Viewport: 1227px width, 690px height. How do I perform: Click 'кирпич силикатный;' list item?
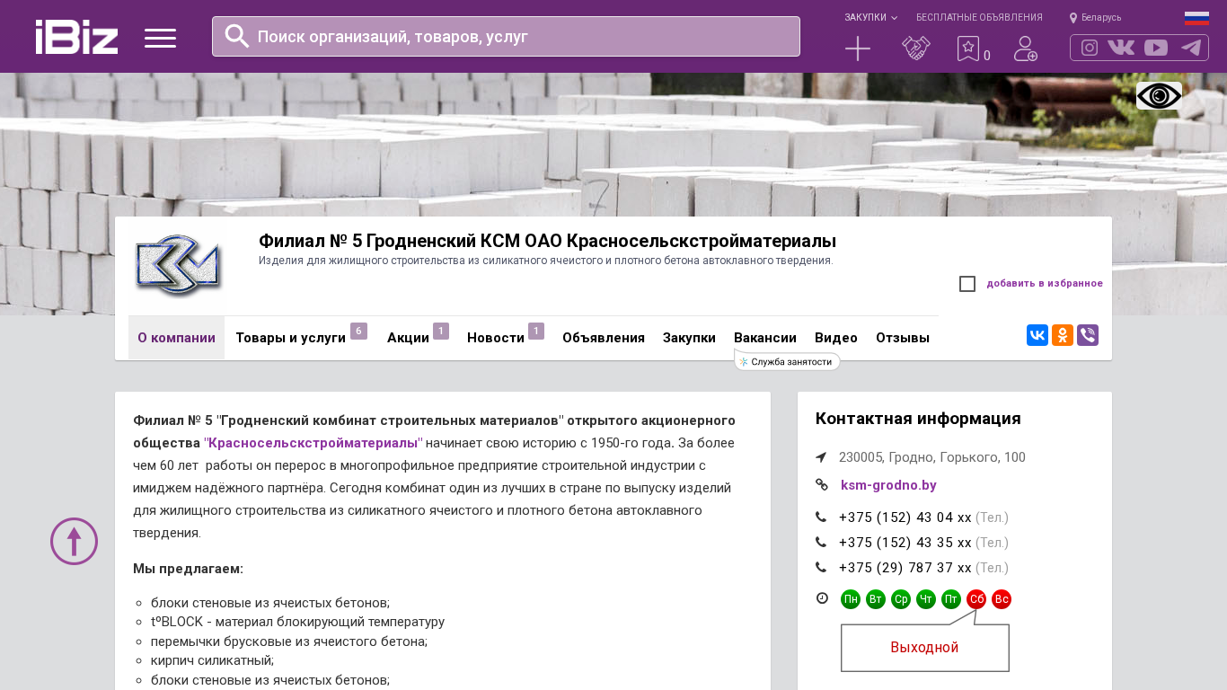coord(212,660)
